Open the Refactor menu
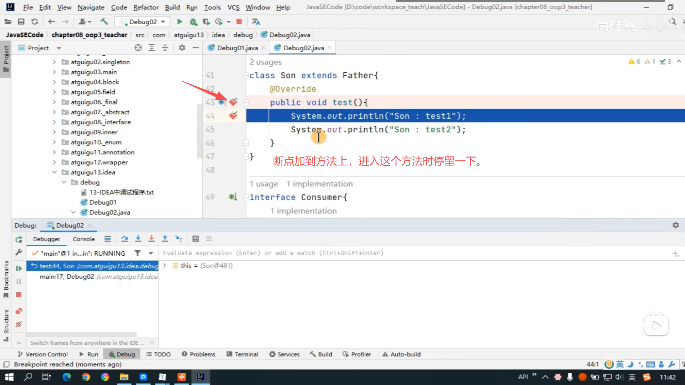The width and height of the screenshot is (685, 385). [146, 7]
